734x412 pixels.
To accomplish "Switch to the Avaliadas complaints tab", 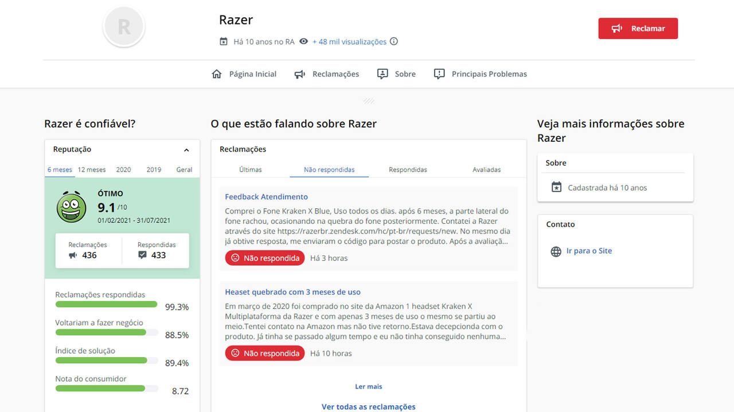I will click(487, 170).
